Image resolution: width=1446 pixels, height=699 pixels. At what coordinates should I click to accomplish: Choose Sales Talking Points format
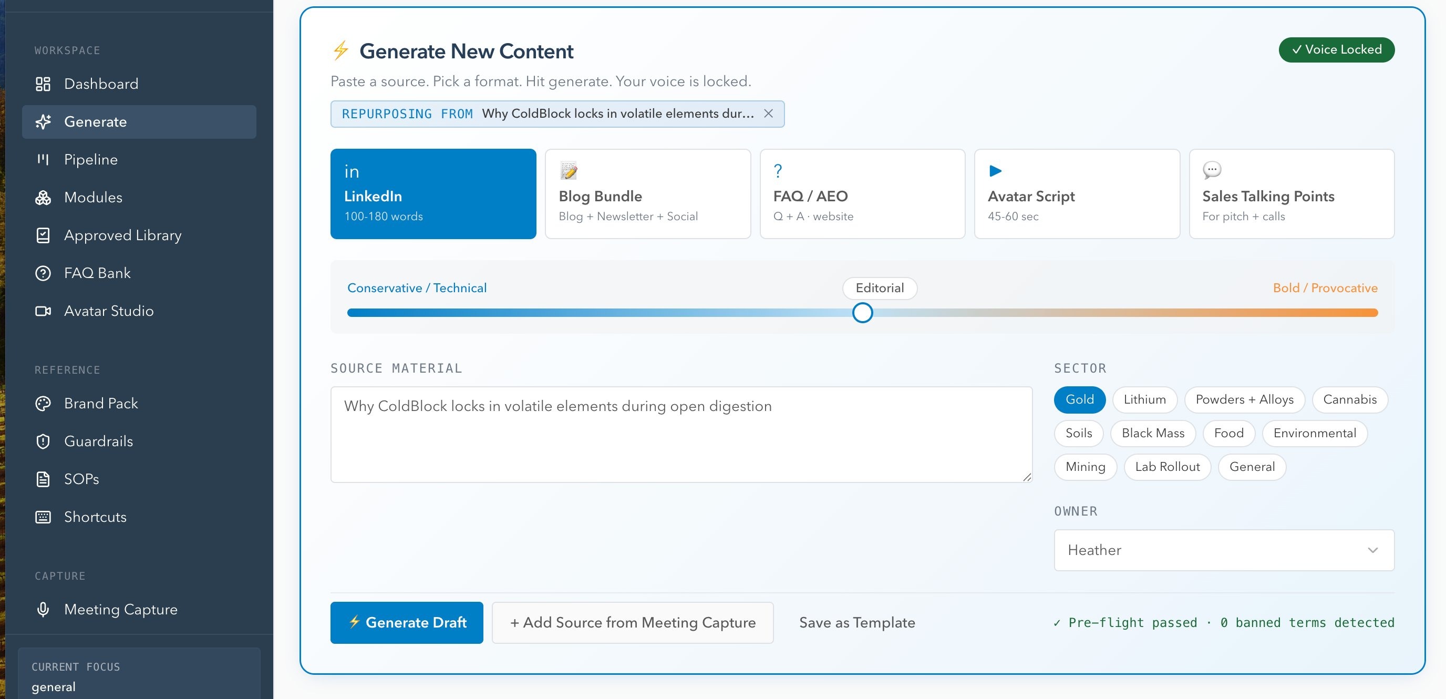(1292, 194)
